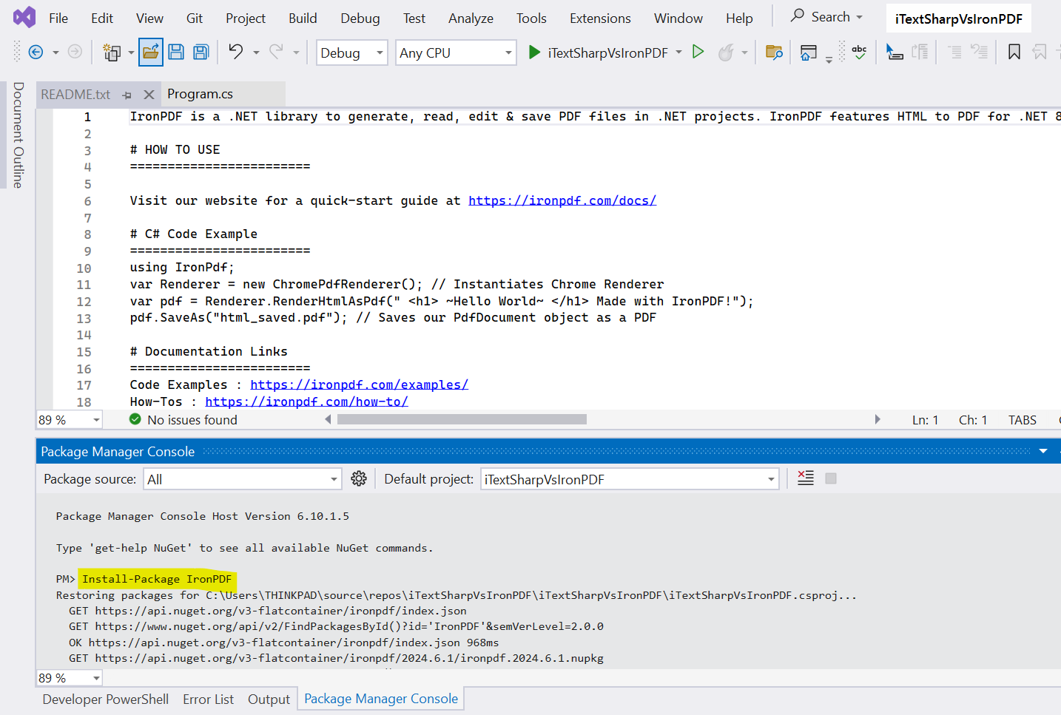Open the Debug configuration dropdown

coord(351,53)
